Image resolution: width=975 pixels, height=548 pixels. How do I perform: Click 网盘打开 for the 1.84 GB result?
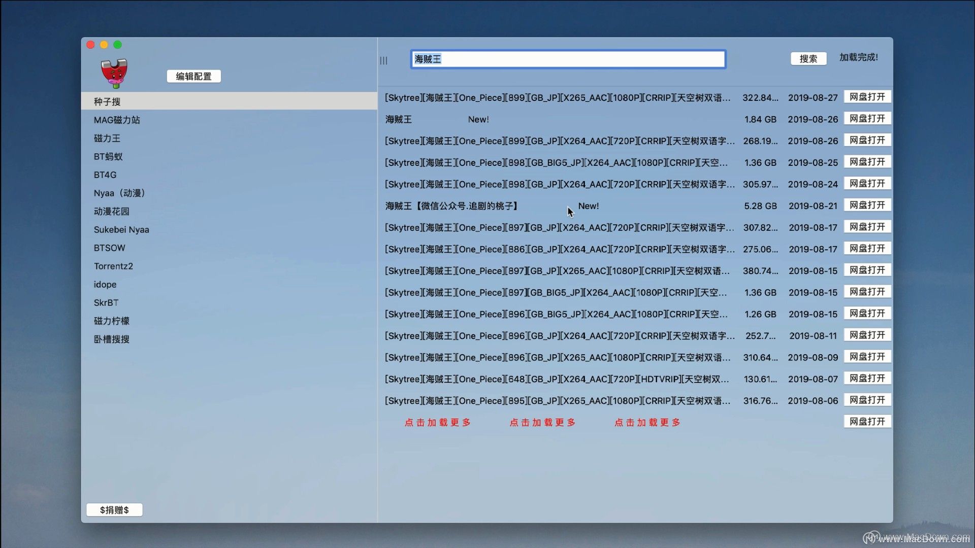pyautogui.click(x=867, y=119)
